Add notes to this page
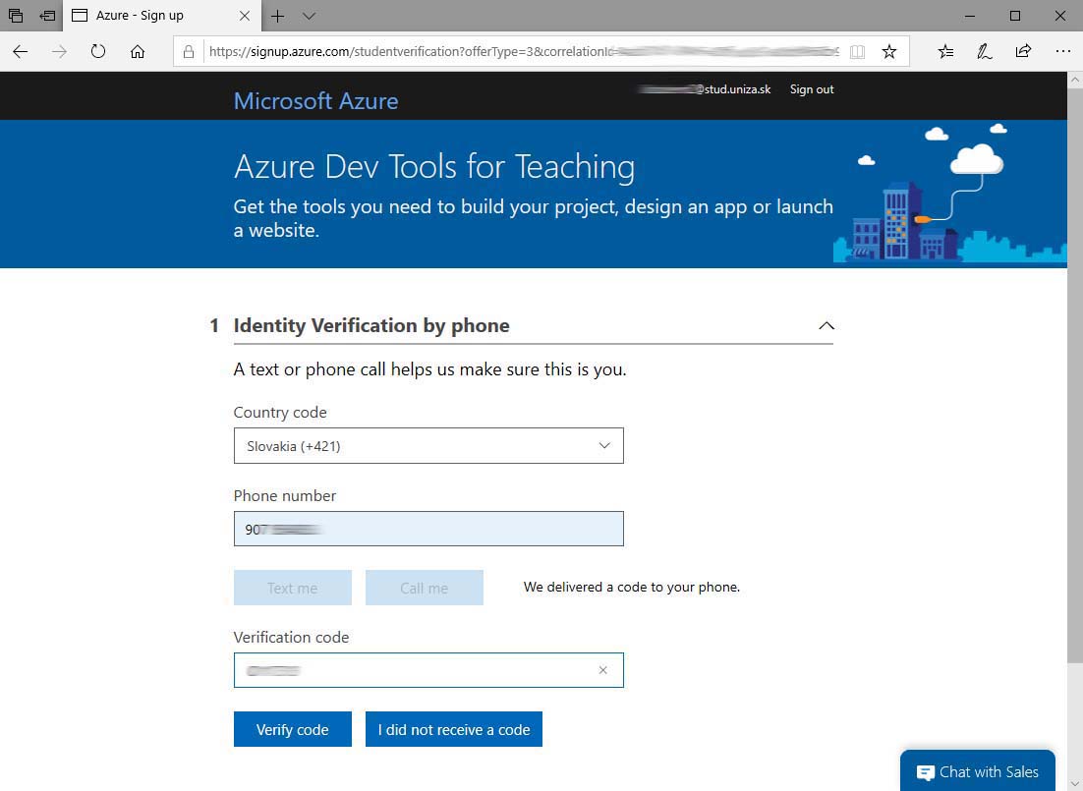1083x791 pixels. (984, 51)
